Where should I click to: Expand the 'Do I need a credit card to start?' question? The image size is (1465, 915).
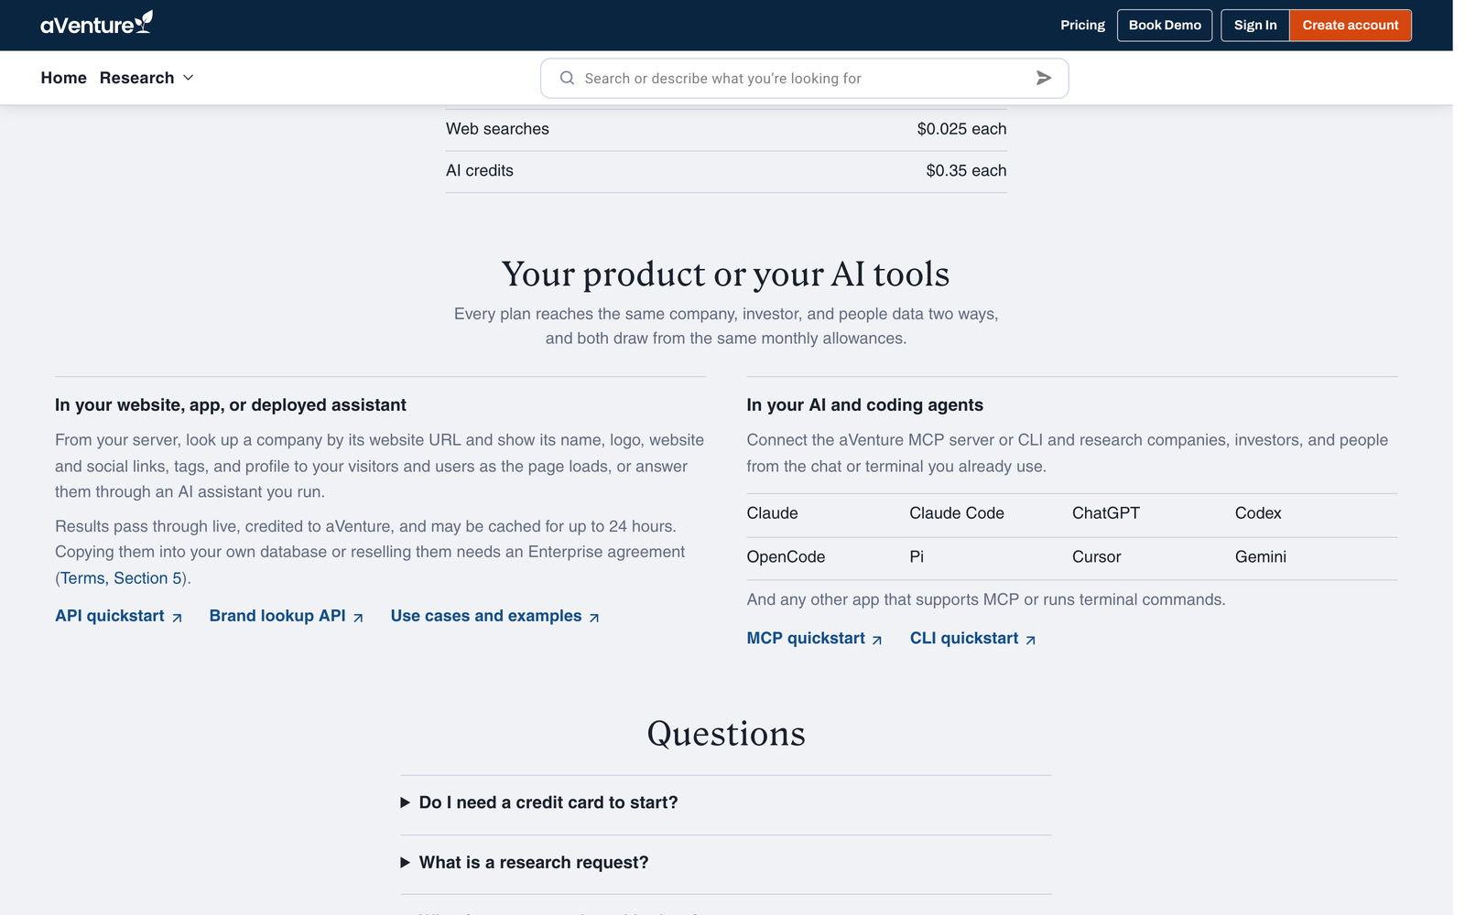726,802
